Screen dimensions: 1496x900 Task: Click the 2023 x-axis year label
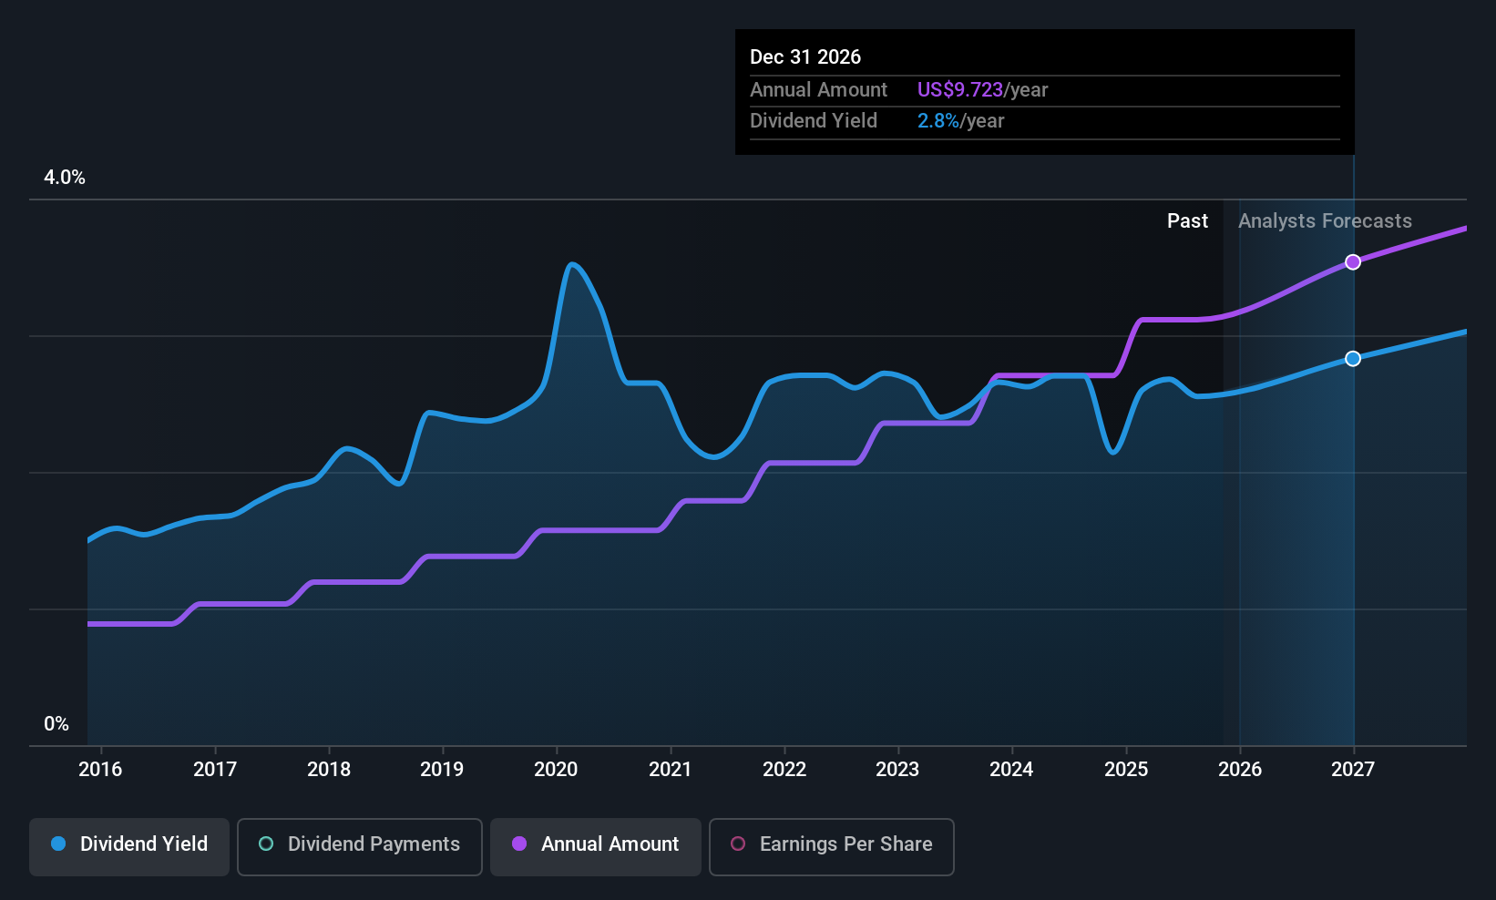tap(897, 769)
